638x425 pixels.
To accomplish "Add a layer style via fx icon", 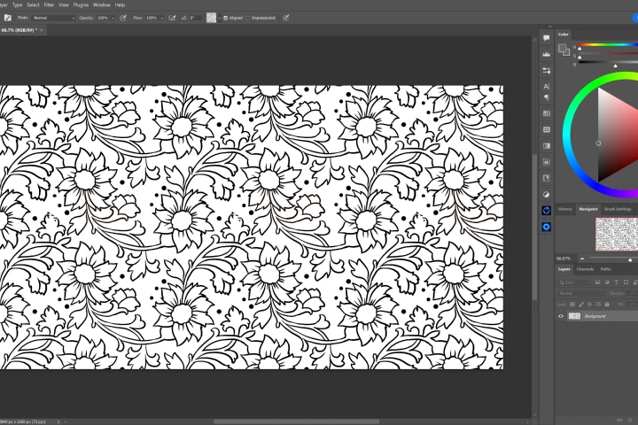I will (x=630, y=420).
